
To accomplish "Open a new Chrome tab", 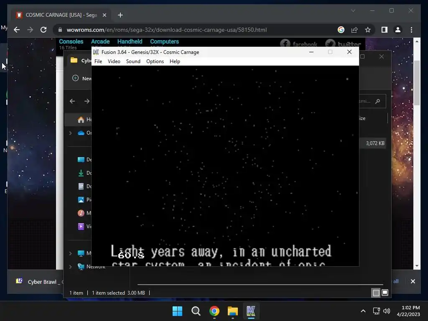I will tap(120, 15).
